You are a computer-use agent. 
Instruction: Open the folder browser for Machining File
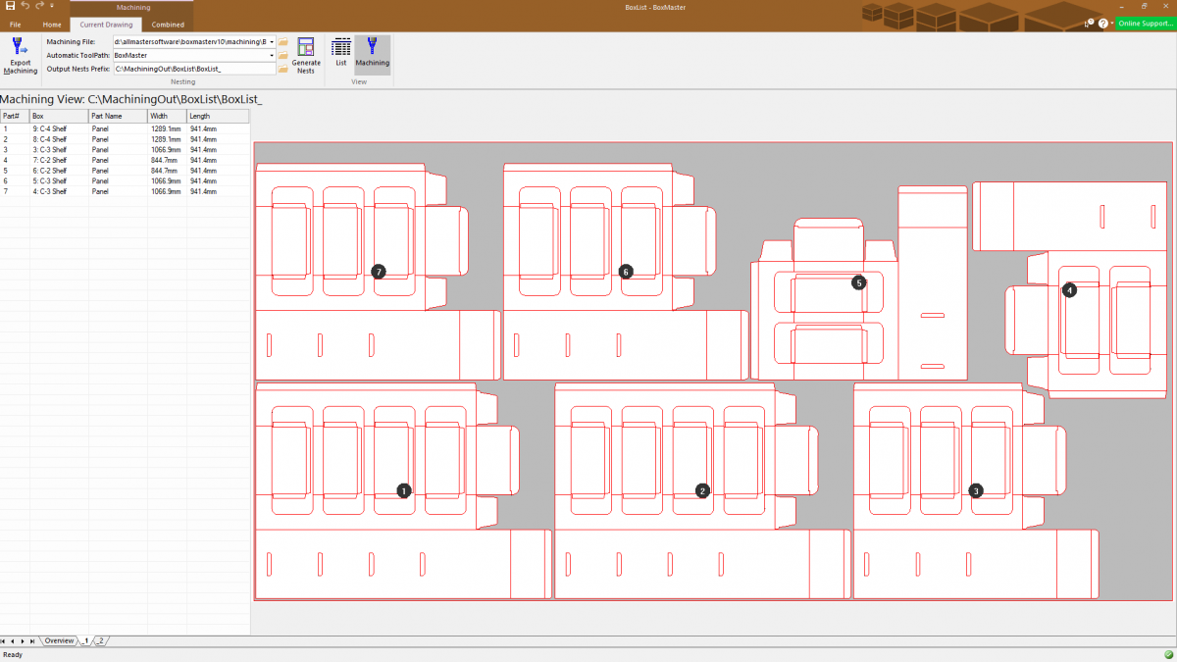283,42
